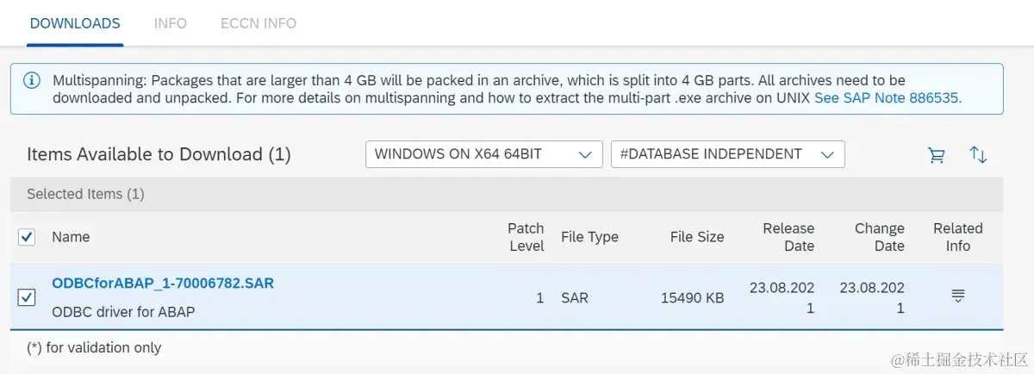Click the File Type column header
This screenshot has width=1034, height=374.
tap(589, 237)
